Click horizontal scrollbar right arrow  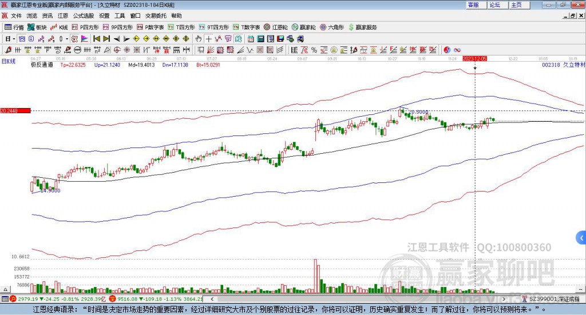[x=504, y=299]
